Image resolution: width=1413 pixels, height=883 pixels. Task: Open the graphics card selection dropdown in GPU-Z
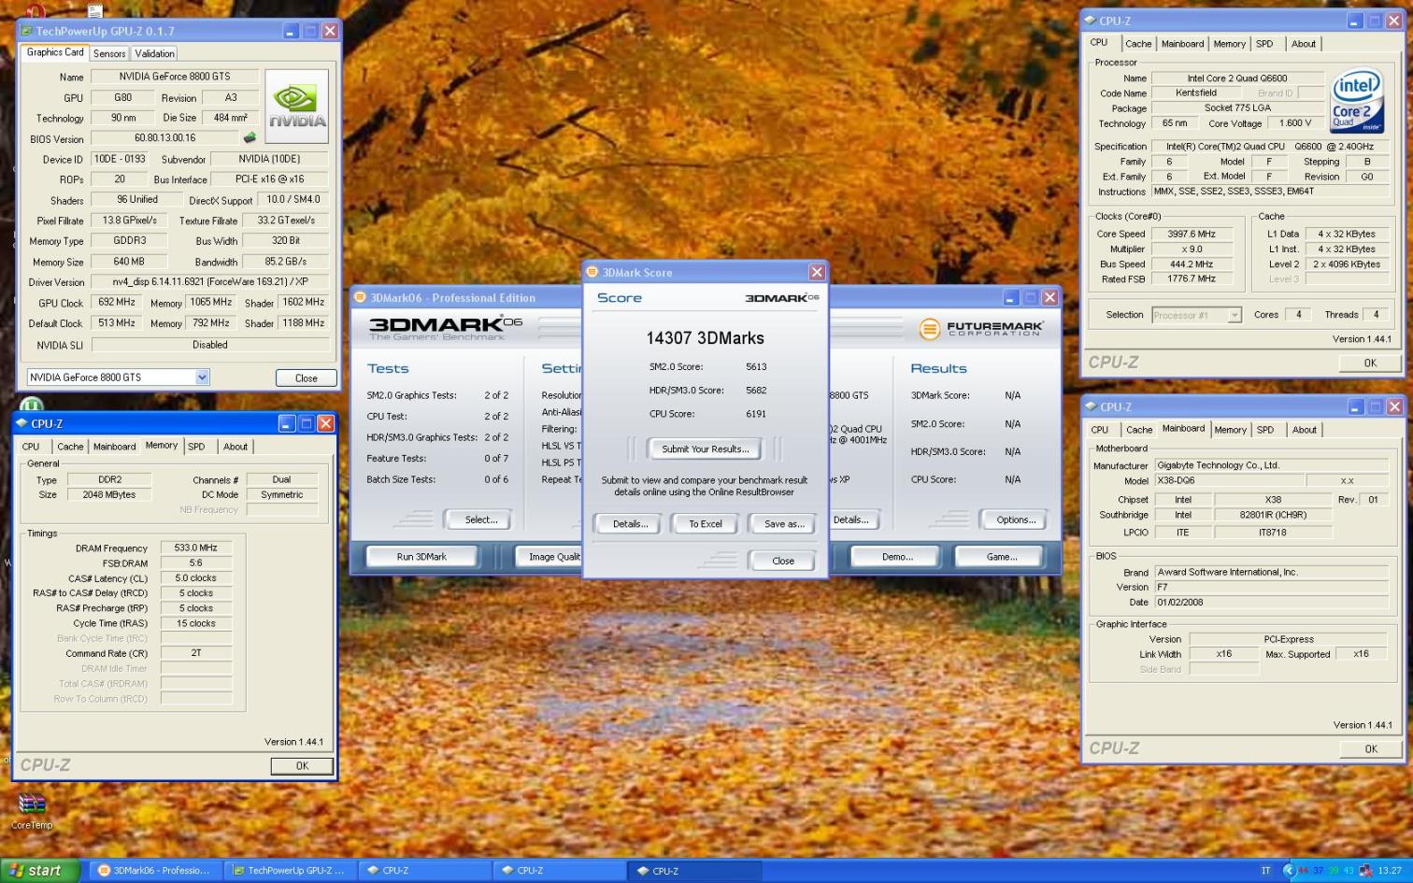coord(202,377)
